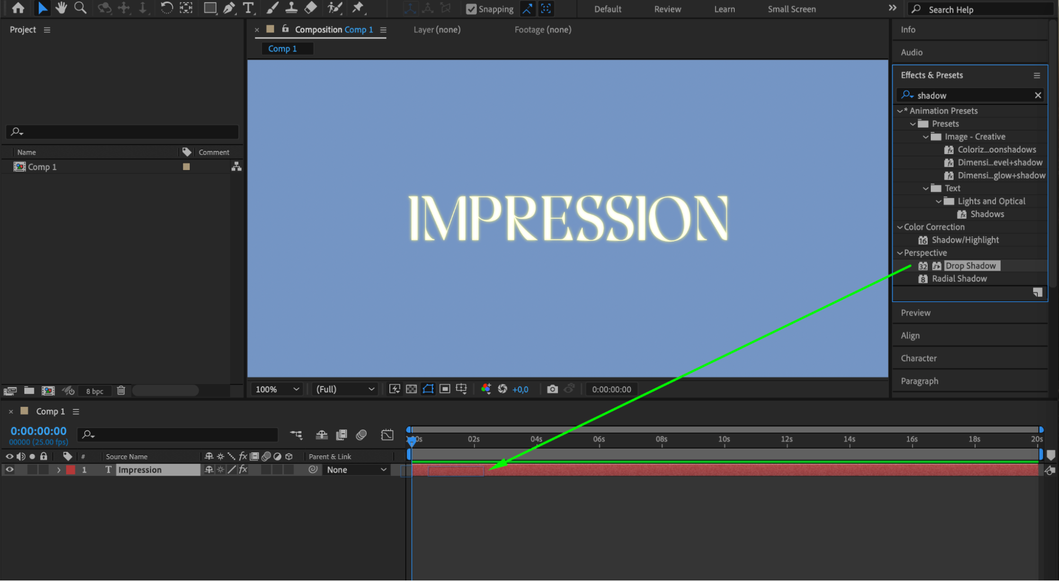
Task: Open the (Full) resolution dropdown
Action: pyautogui.click(x=345, y=389)
